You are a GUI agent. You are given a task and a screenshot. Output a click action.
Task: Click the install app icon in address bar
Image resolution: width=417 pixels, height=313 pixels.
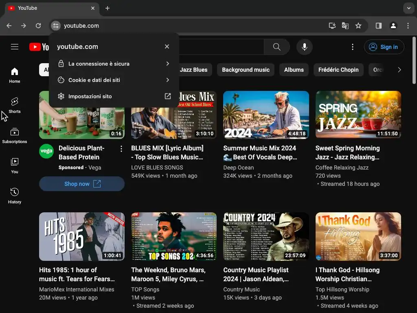coord(332,26)
